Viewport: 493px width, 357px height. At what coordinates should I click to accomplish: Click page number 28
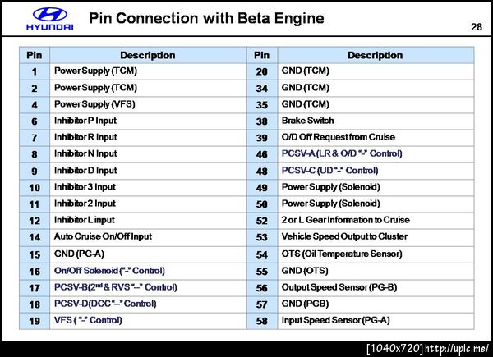click(x=475, y=27)
